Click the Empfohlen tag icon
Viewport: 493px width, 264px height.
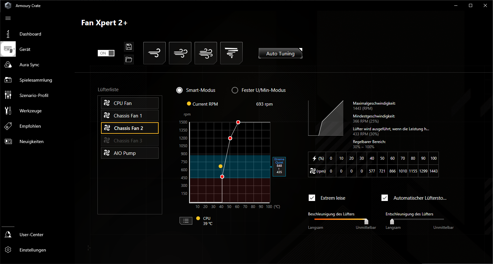coord(8,126)
